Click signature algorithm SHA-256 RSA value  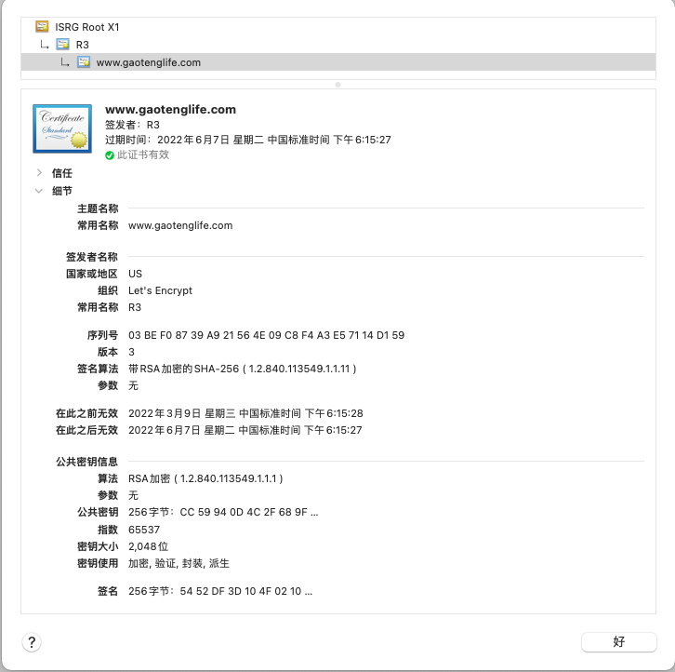243,369
